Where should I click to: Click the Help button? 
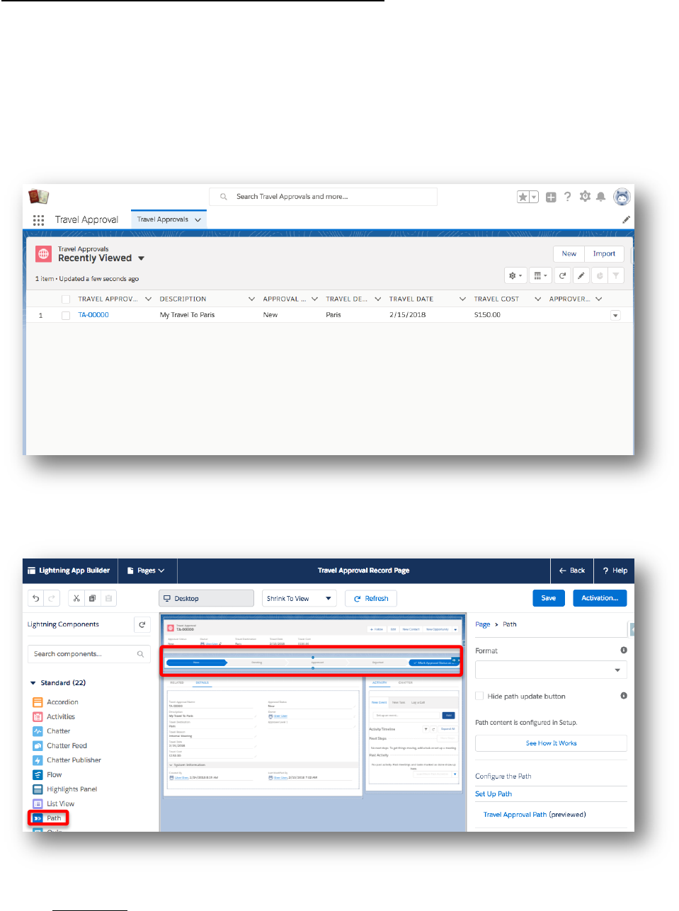point(615,571)
